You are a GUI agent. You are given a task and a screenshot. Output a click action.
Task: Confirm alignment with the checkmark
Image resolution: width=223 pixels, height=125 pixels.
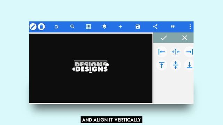click(164, 38)
